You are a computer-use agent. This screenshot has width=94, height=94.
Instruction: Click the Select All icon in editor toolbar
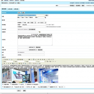(x=34, y=59)
